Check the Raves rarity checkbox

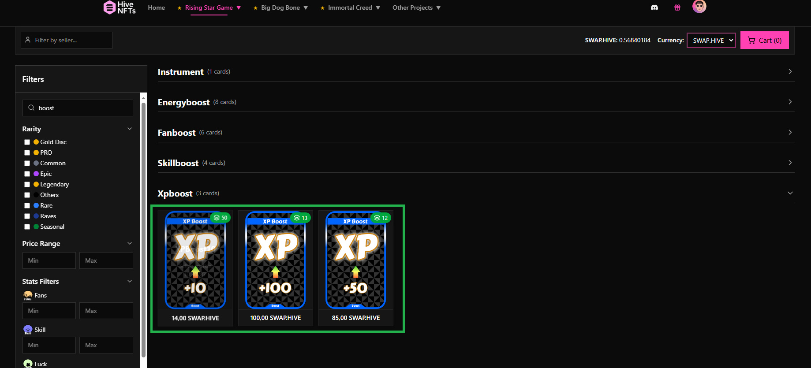click(x=27, y=216)
